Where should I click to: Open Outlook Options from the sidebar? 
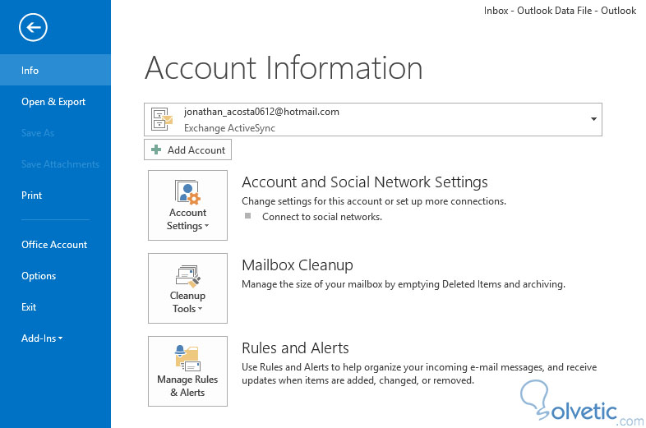click(x=39, y=276)
